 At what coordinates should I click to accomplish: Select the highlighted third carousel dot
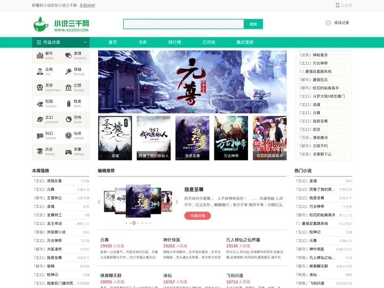pyautogui.click(x=134, y=223)
